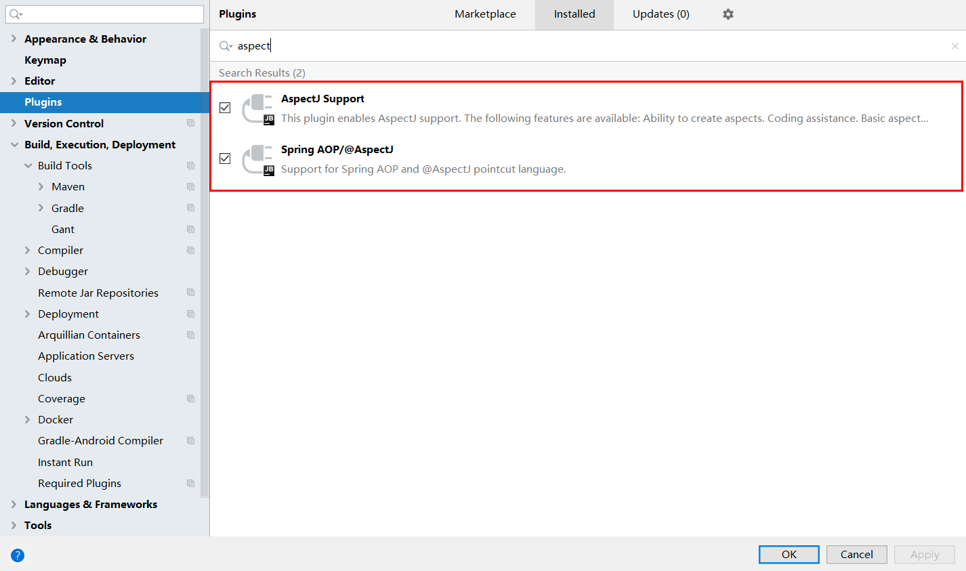The height and width of the screenshot is (571, 966).
Task: Click the magnifier icon in the settings search box
Action: click(16, 14)
